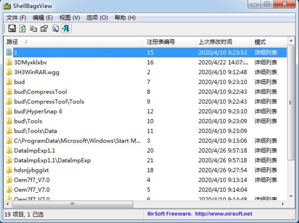Open the 编辑 (E) menu
The width and height of the screenshot is (299, 223).
(42, 18)
